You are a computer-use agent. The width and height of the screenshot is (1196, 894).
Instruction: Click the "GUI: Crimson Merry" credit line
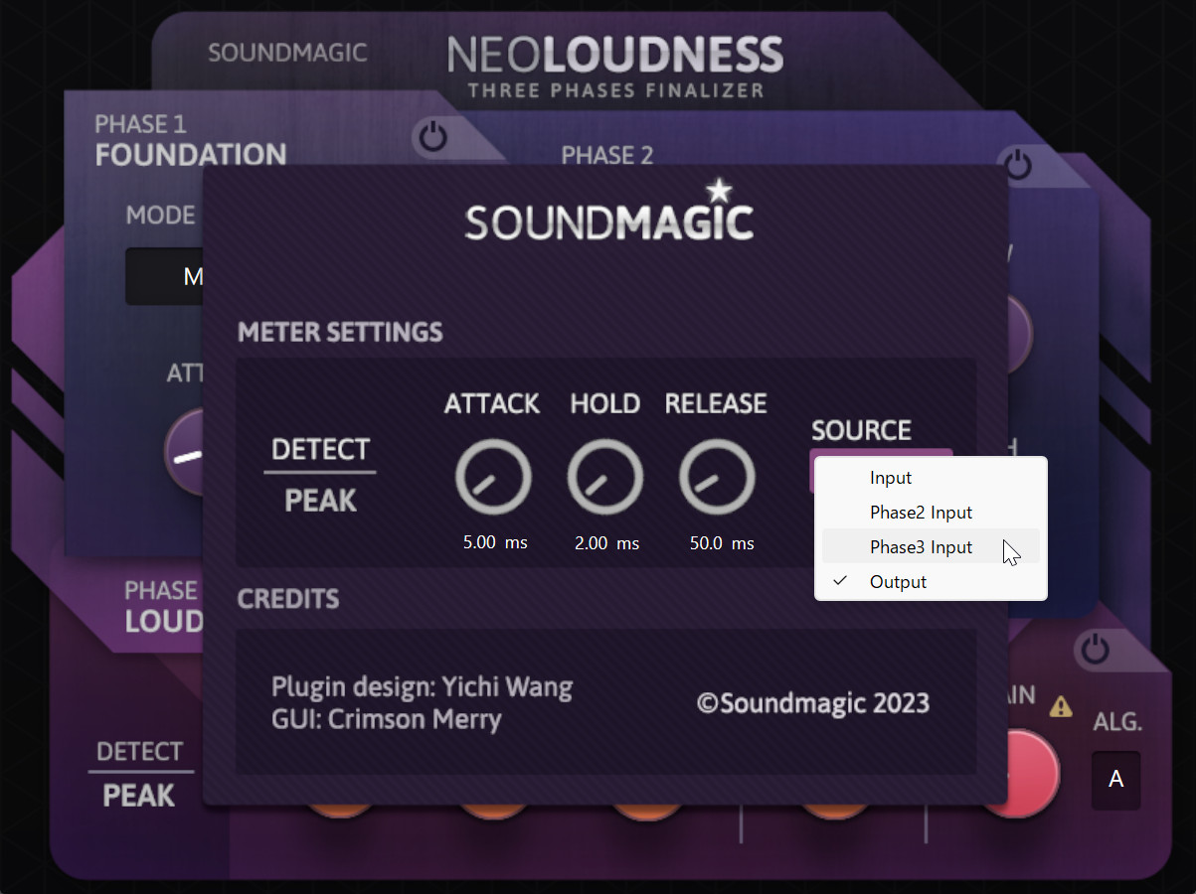387,718
